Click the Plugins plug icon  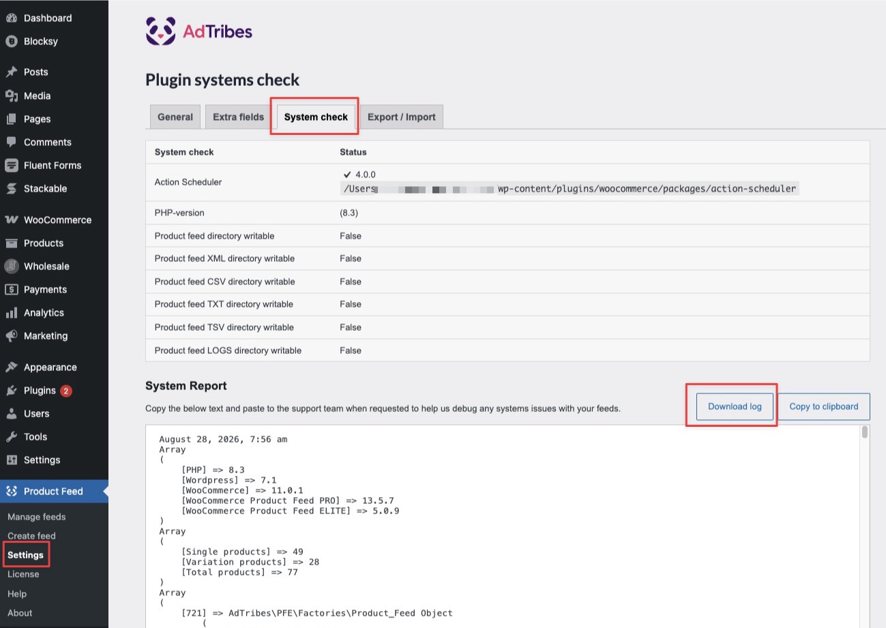tap(11, 390)
